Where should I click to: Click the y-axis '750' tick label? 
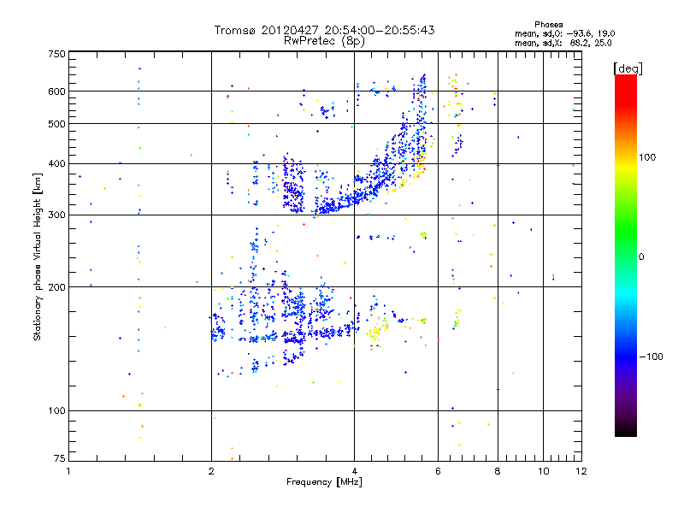(x=57, y=54)
